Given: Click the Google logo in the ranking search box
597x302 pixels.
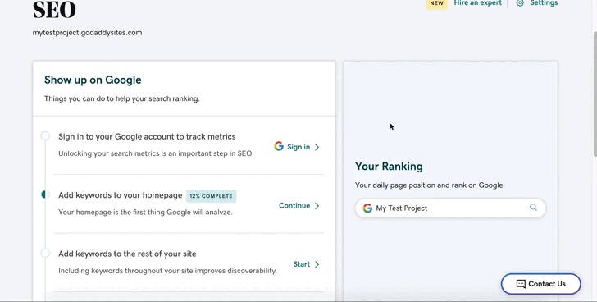Looking at the screenshot, I should 367,208.
